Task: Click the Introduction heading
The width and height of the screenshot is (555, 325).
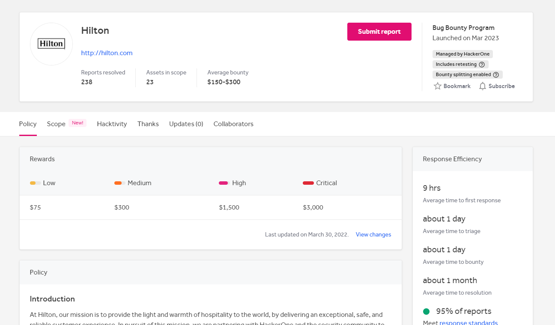Action: pos(52,299)
